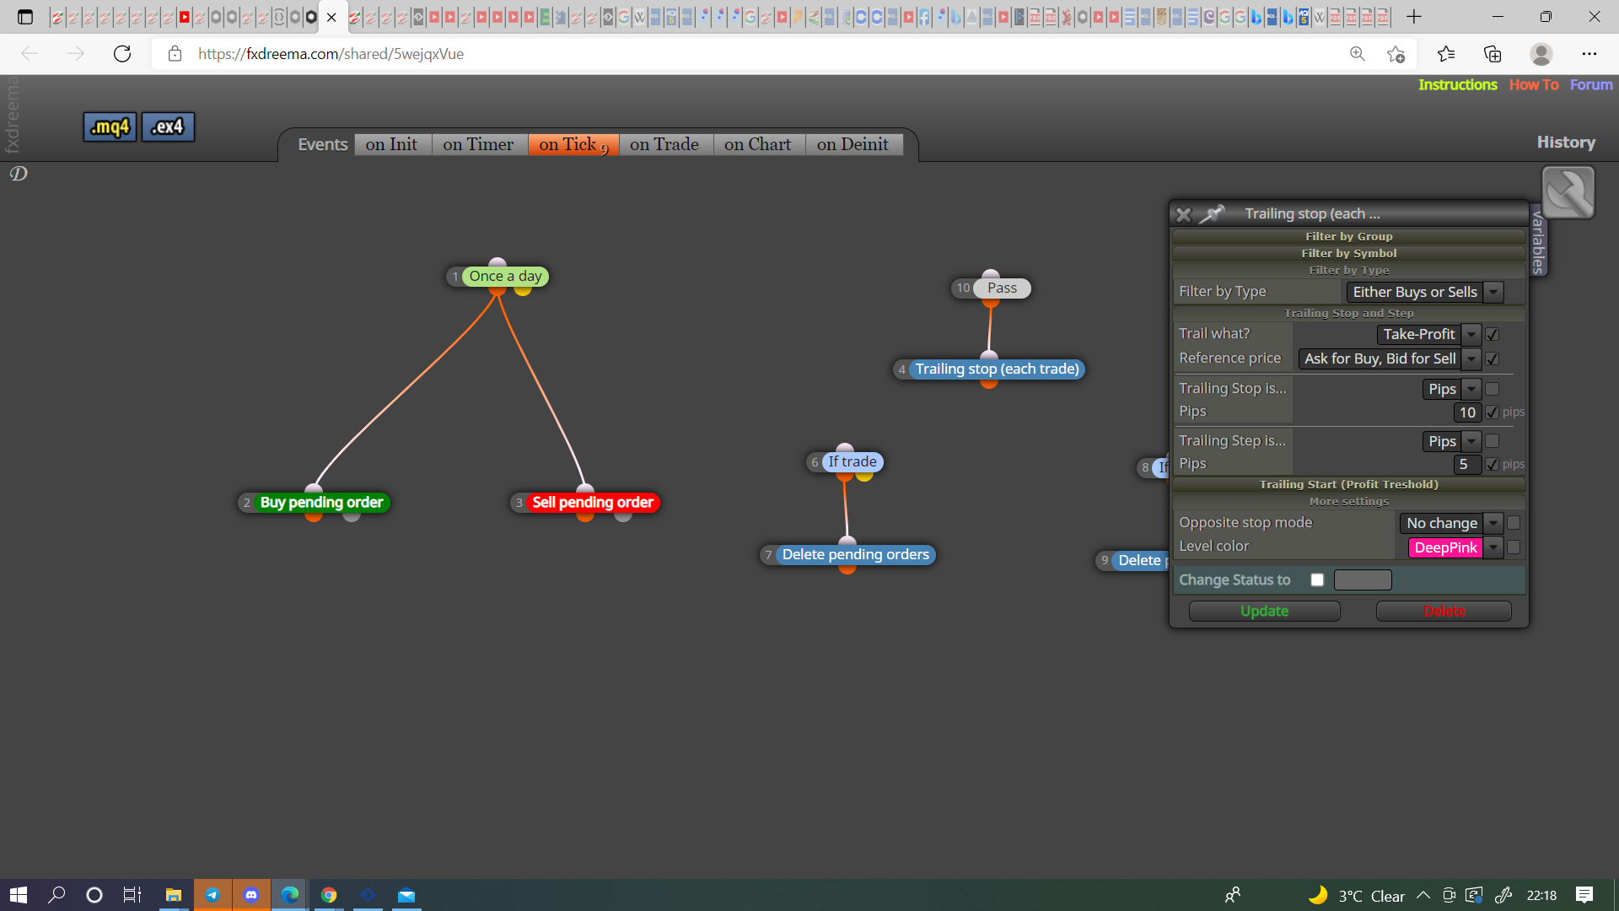1619x911 pixels.
Task: Open Task View on the taskbar
Action: (x=132, y=895)
